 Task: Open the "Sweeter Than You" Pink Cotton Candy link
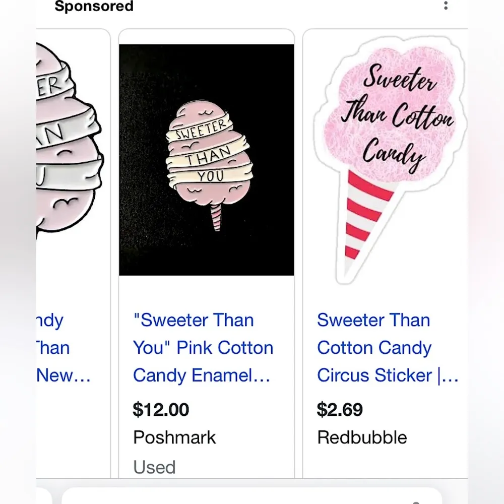click(203, 348)
